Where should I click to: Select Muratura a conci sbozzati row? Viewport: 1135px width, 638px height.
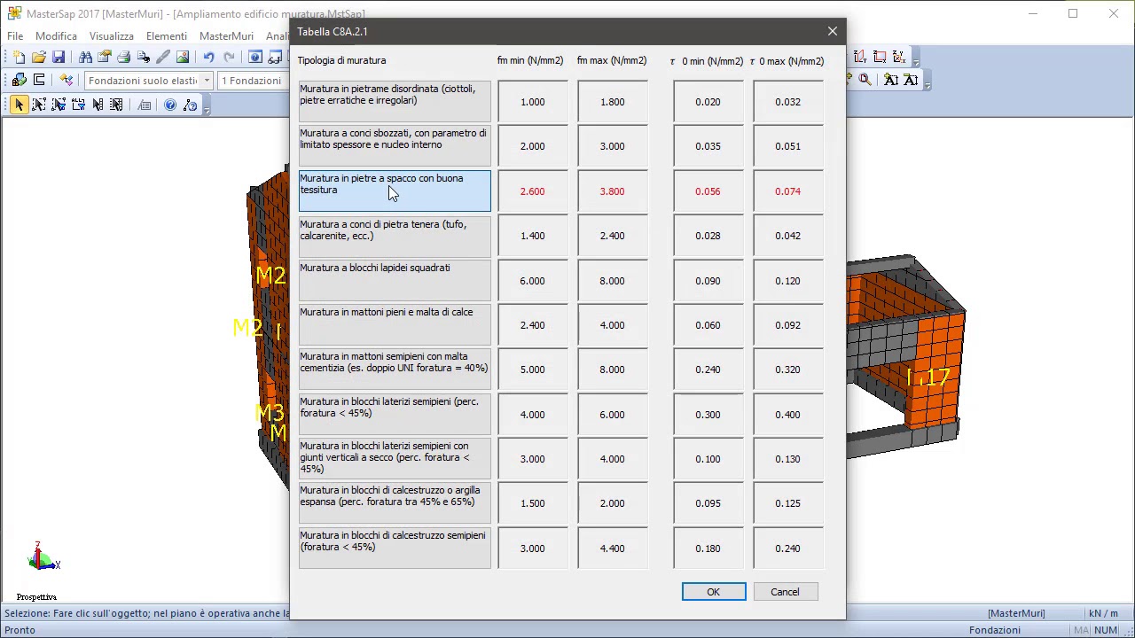[x=395, y=146]
